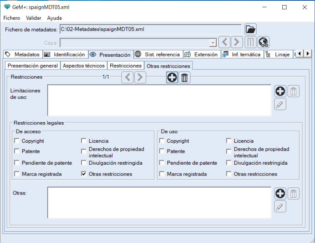Add an entry to the Otras list
Screen dimensions: 315x243
pyautogui.click(x=280, y=194)
